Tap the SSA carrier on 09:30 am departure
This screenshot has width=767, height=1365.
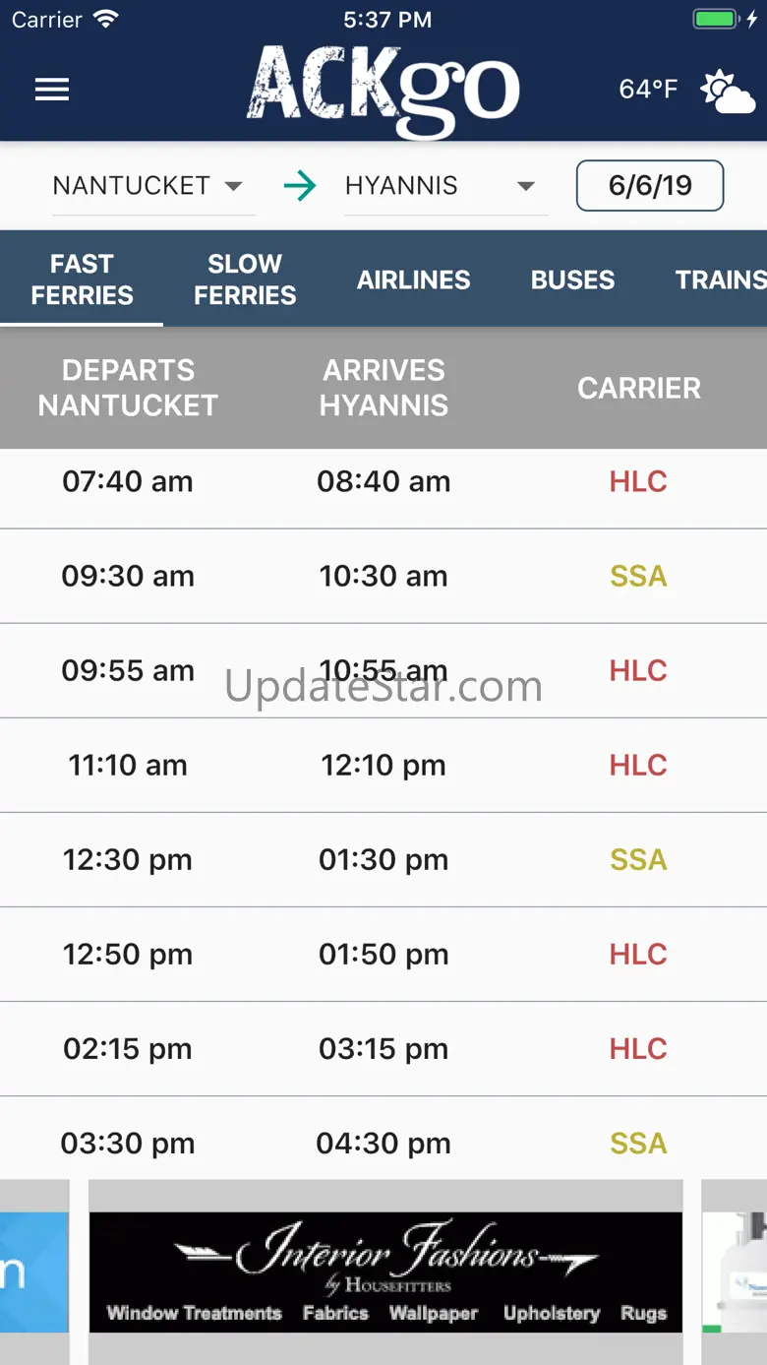[638, 576]
